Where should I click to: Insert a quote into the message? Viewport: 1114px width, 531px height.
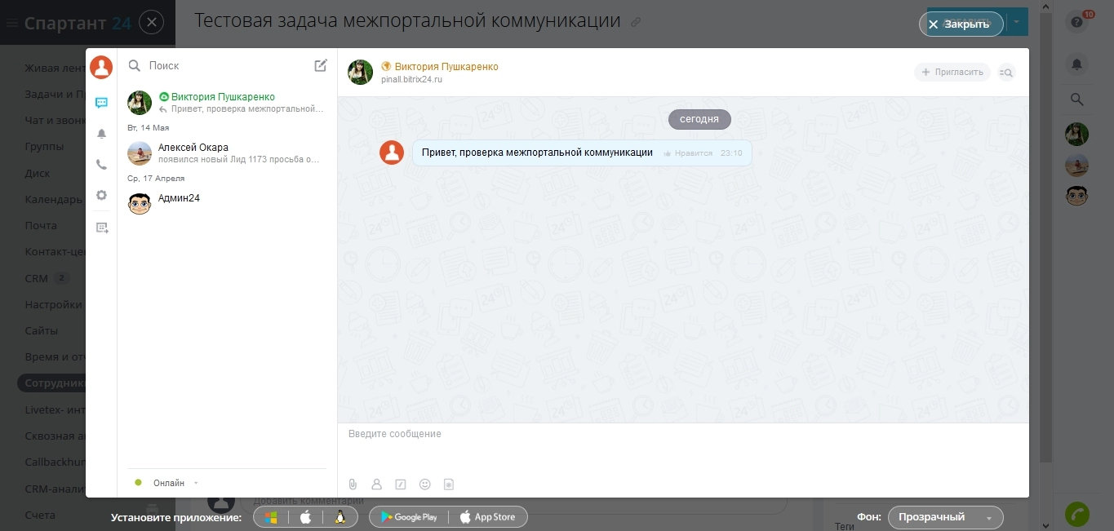click(401, 484)
